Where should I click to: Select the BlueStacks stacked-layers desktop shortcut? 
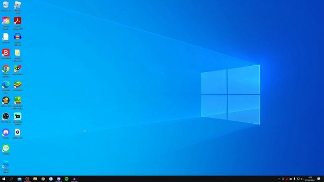(18, 84)
